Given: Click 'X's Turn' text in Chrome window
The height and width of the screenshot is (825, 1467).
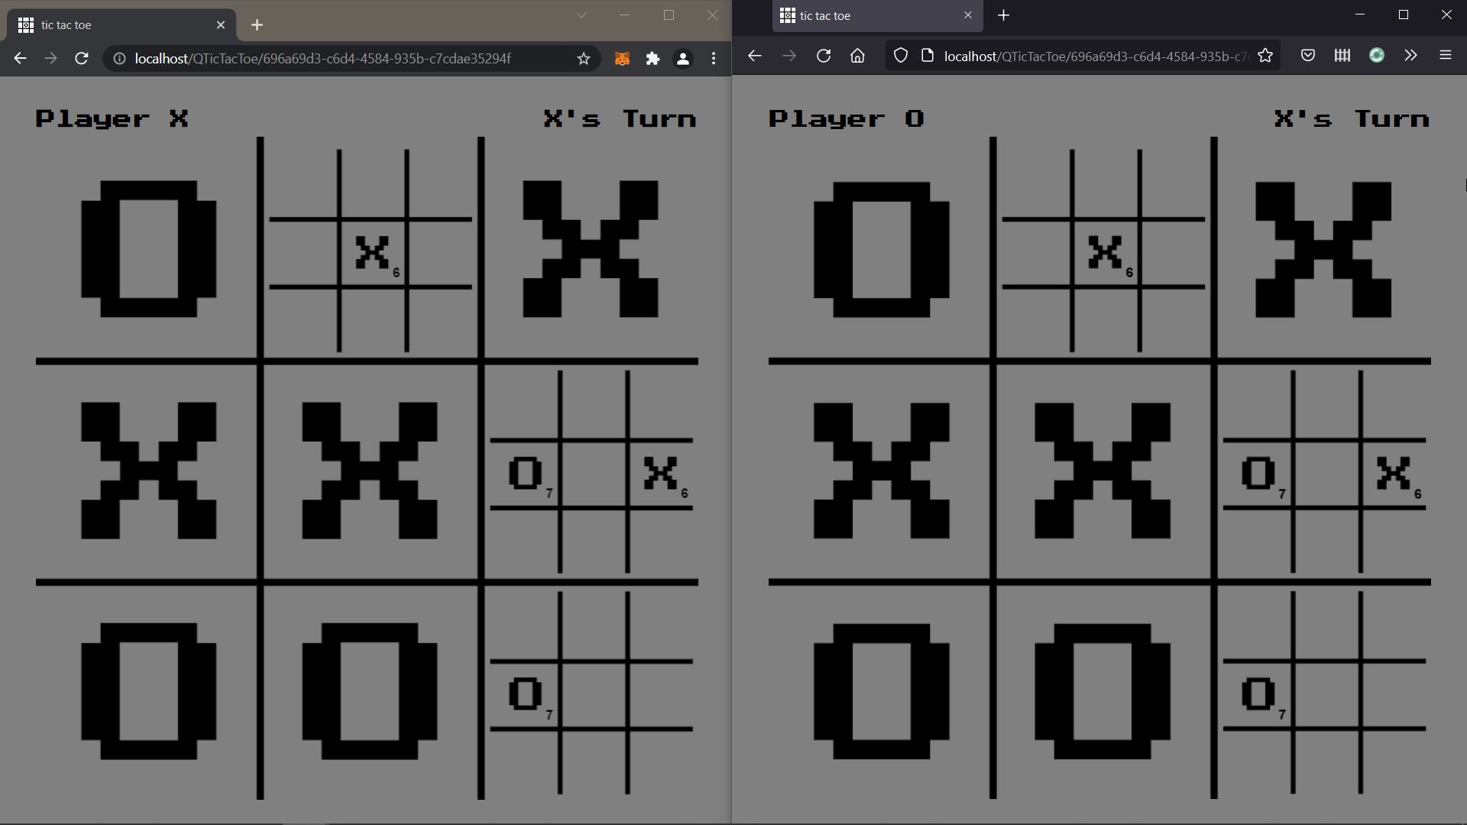Looking at the screenshot, I should [620, 119].
